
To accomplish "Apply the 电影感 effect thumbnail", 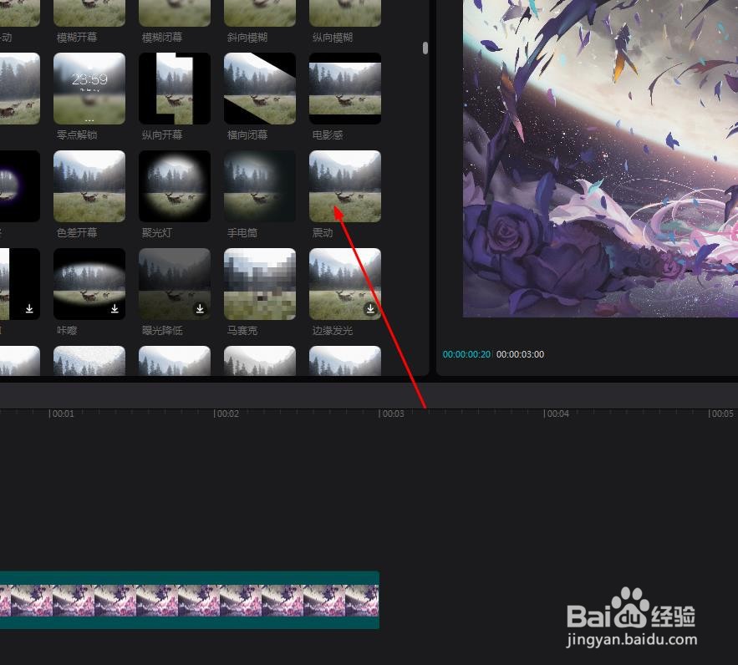I will (x=345, y=89).
